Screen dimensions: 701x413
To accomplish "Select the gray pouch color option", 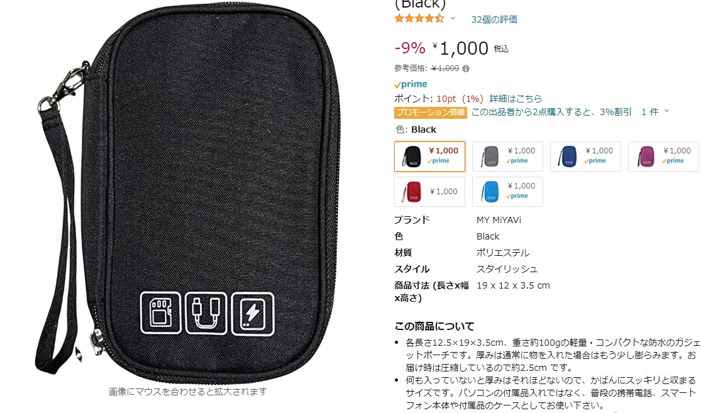I will (x=507, y=157).
